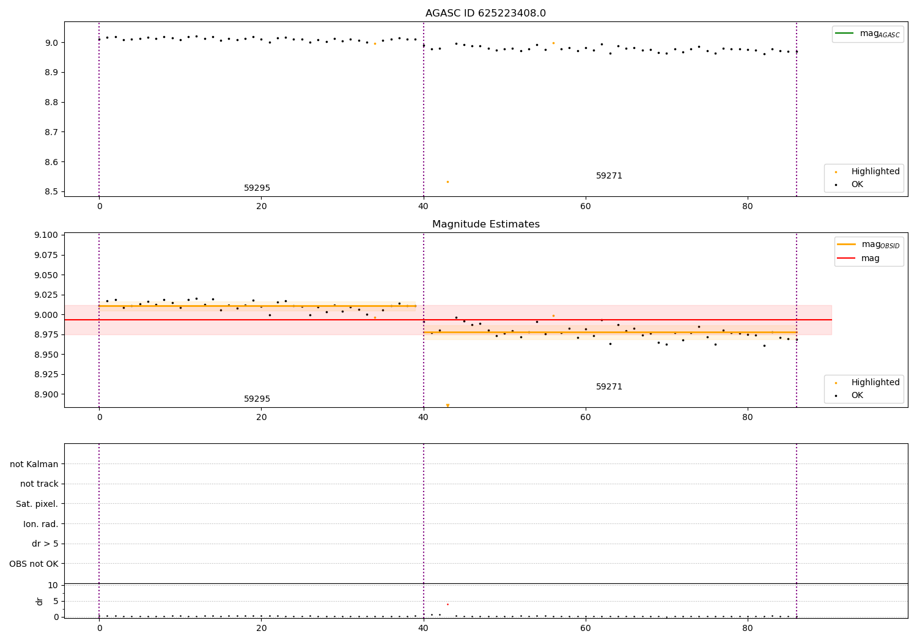Click the '60' x-tick under the bottom panel
Viewport: 917px width, 642px height.
click(x=586, y=629)
